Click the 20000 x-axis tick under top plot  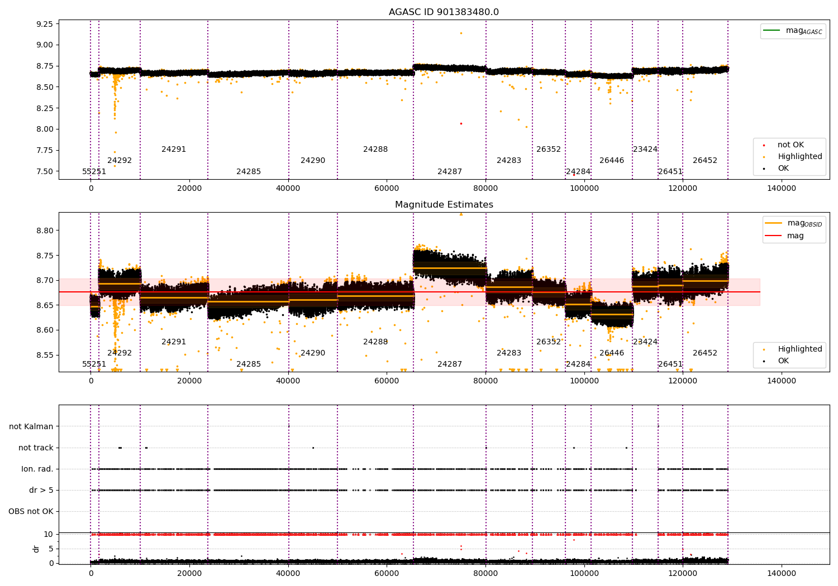click(x=189, y=189)
